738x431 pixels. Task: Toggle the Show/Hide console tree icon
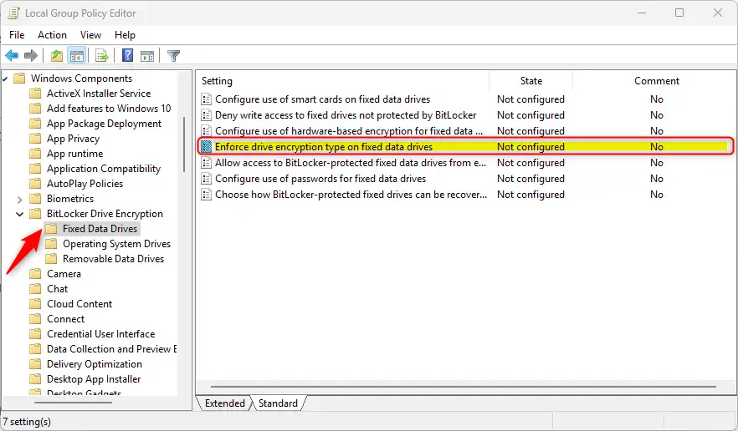[77, 55]
